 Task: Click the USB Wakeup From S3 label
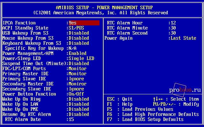pyautogui.click(x=25, y=33)
